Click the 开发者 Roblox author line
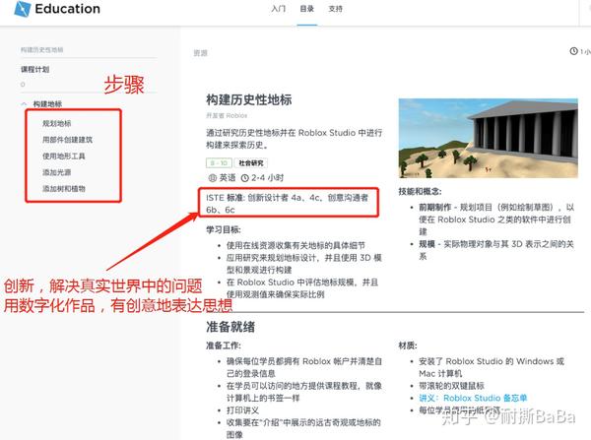Image resolution: width=591 pixels, height=440 pixels. coord(227,115)
